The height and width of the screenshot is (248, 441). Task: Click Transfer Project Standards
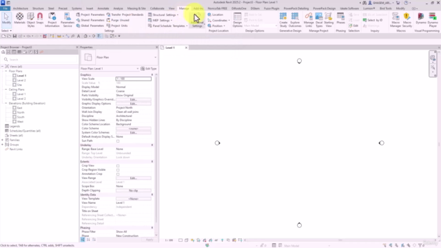(x=125, y=14)
